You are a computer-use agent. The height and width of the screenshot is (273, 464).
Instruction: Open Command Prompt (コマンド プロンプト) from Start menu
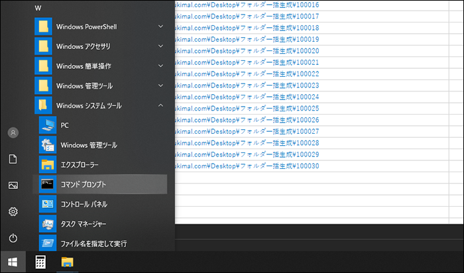click(x=99, y=184)
